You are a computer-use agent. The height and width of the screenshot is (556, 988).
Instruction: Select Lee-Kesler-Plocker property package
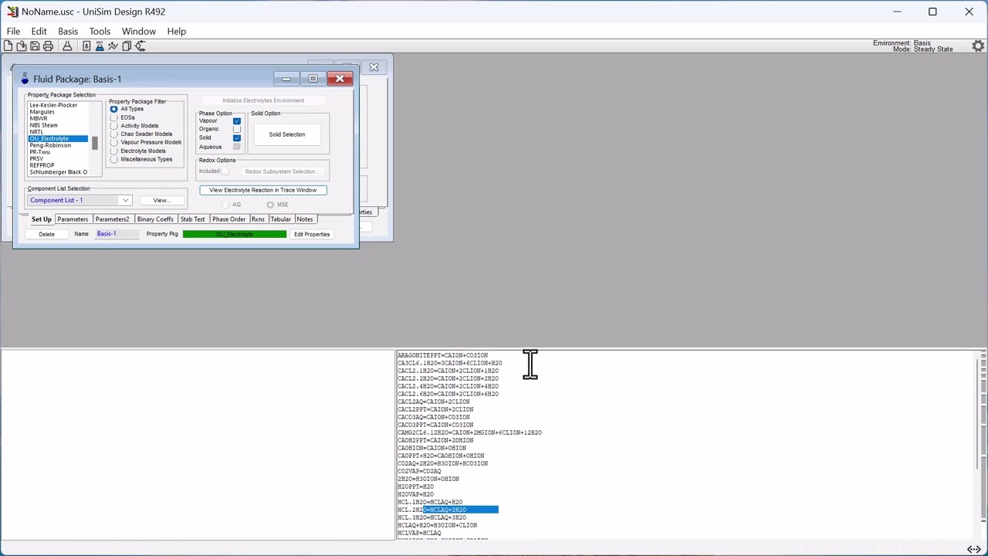53,105
